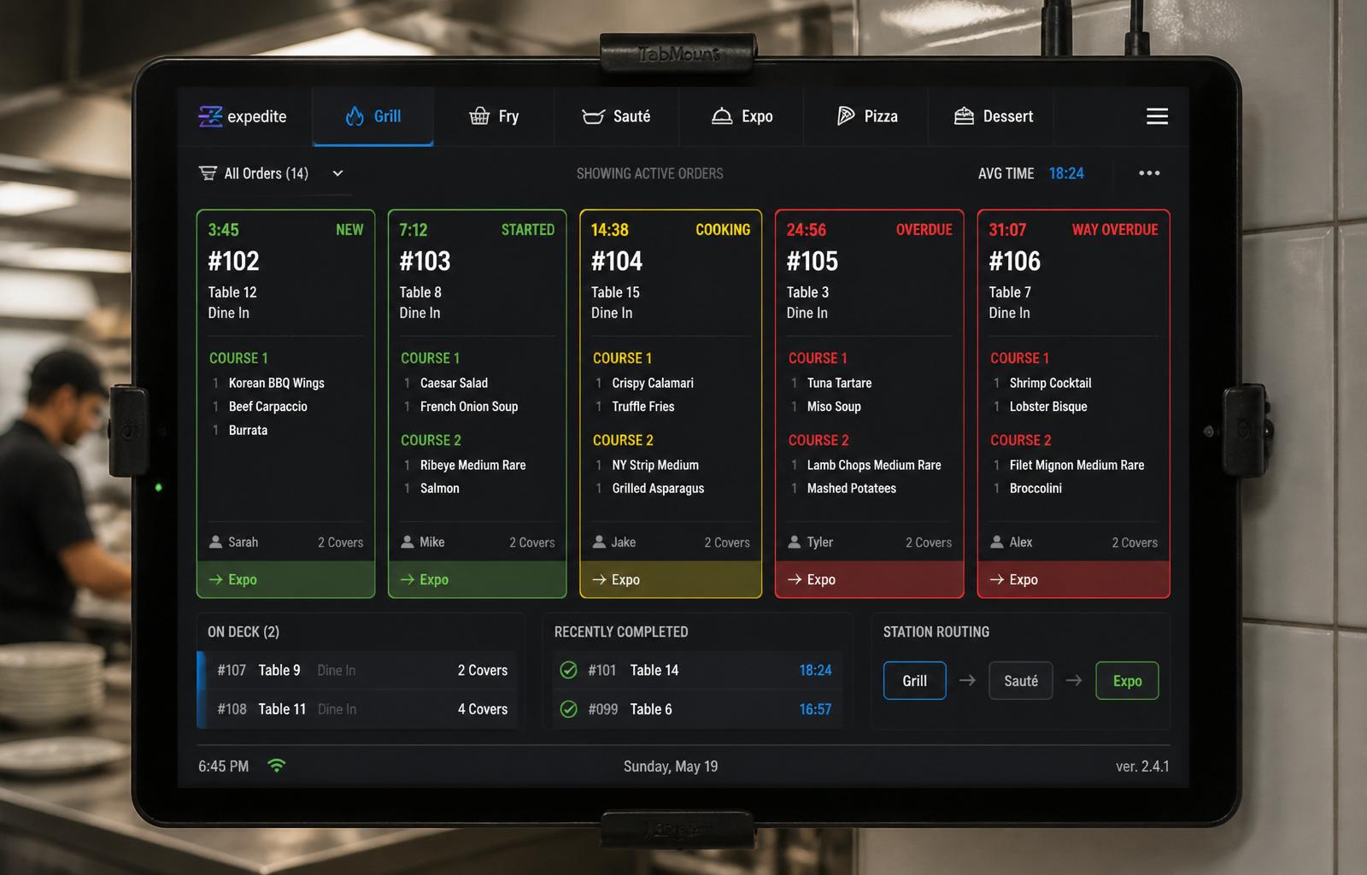Click the Salmon item in order #103

click(439, 488)
